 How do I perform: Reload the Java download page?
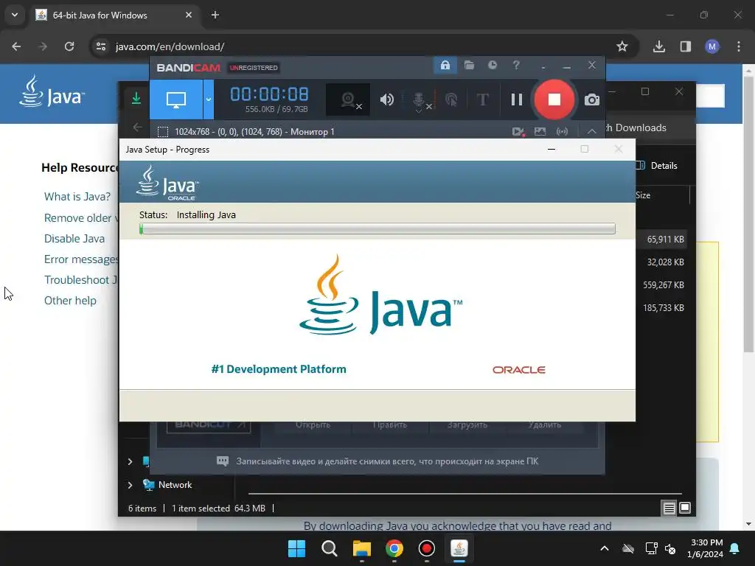pyautogui.click(x=69, y=46)
